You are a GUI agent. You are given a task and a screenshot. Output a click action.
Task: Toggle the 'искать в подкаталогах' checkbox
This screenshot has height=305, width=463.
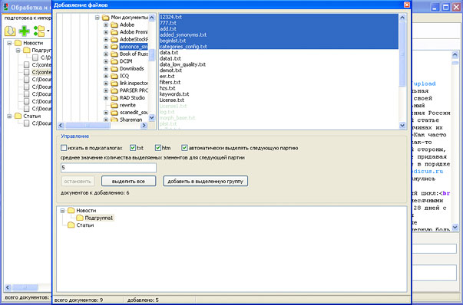tap(64, 148)
